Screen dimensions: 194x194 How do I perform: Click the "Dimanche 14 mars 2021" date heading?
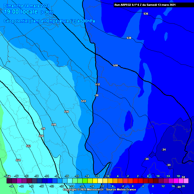(27, 6)
